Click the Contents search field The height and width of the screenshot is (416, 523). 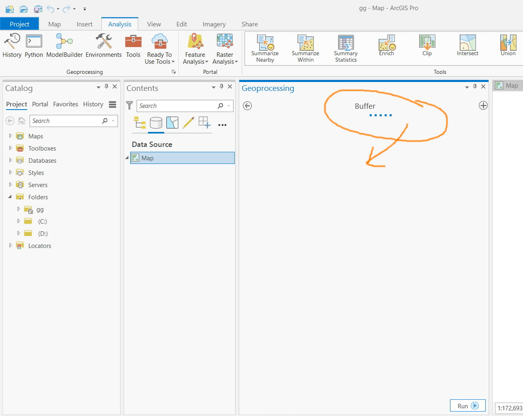coord(185,106)
